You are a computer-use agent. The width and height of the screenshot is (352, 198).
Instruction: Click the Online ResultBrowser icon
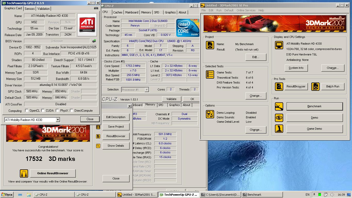click(x=24, y=174)
